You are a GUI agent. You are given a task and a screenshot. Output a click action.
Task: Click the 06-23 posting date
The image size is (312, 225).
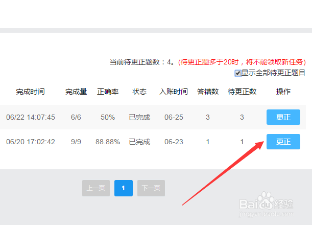(x=174, y=142)
